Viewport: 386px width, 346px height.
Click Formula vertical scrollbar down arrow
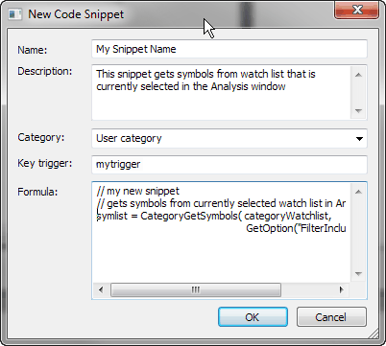[x=359, y=274]
